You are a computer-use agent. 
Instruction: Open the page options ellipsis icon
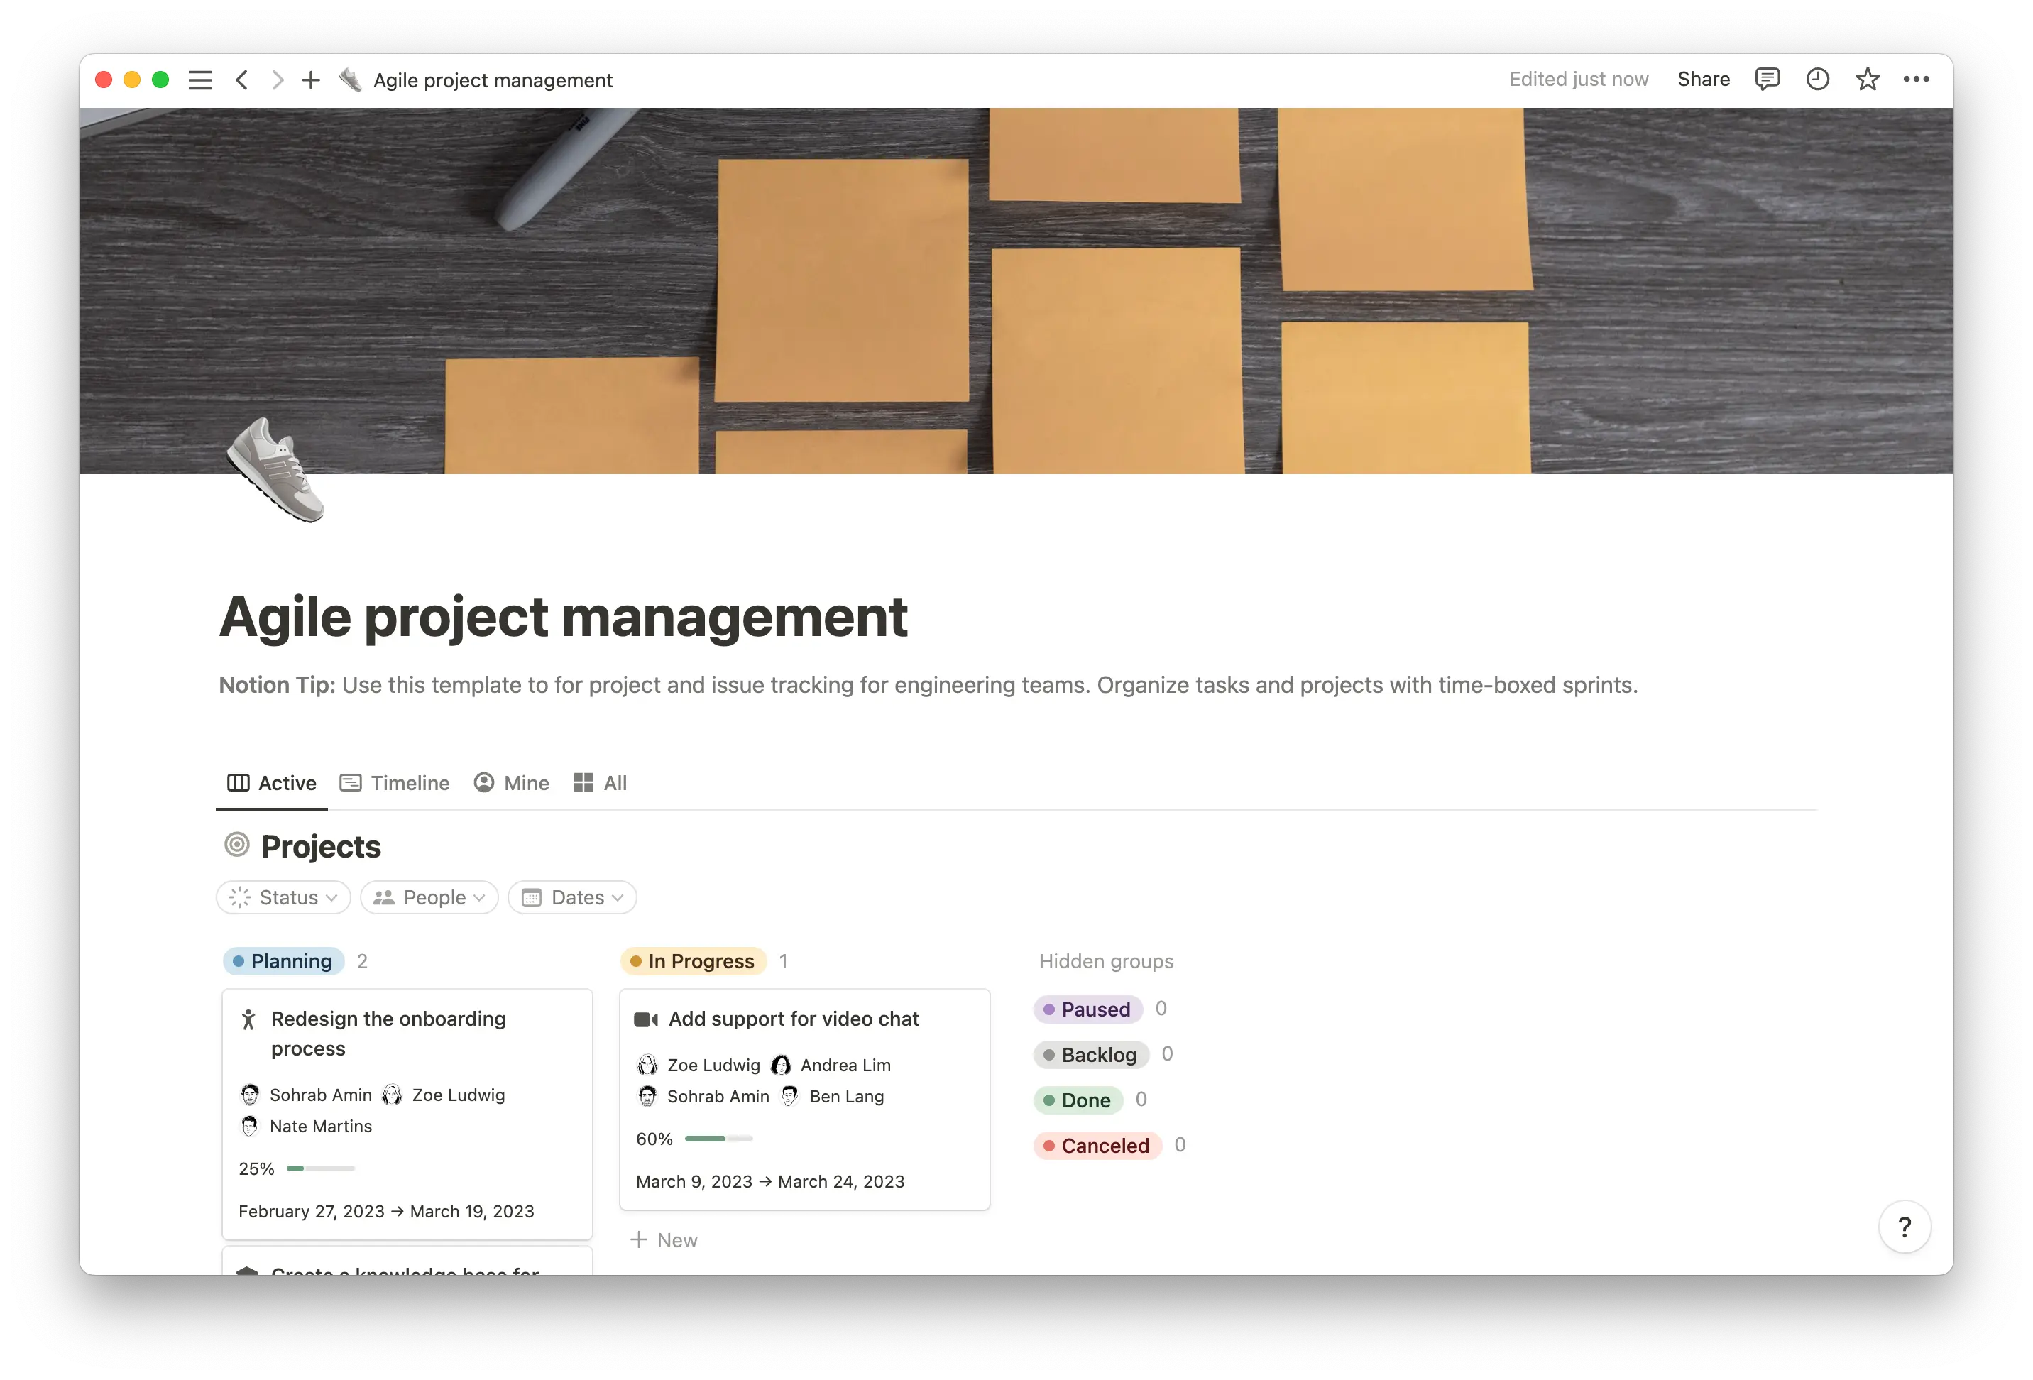click(1917, 80)
